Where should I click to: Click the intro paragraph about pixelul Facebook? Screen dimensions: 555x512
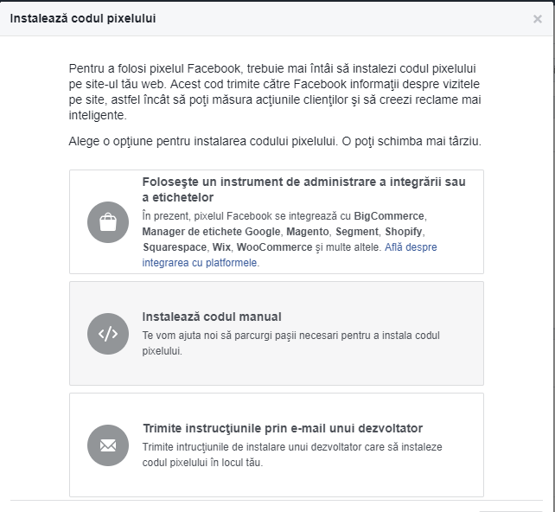(x=275, y=92)
